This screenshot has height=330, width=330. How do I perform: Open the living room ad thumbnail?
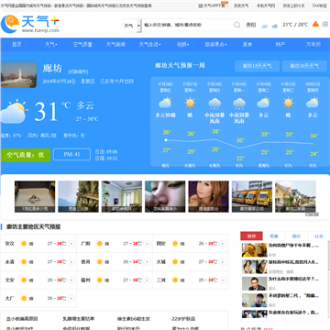tap(122, 196)
